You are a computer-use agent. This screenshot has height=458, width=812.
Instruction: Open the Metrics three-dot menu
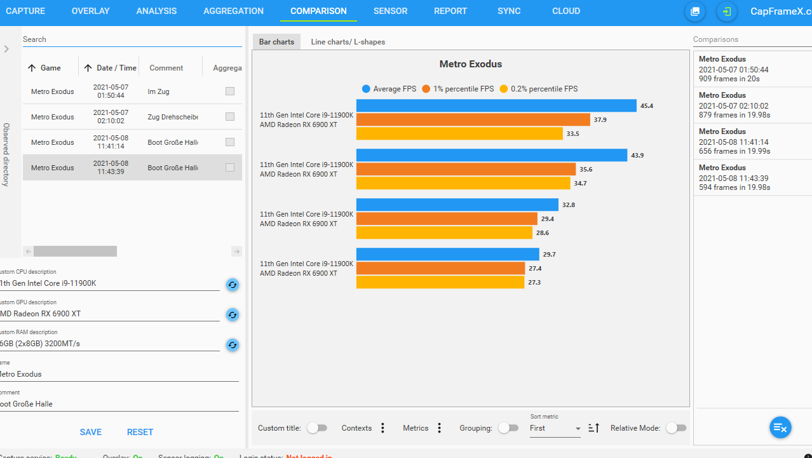[x=439, y=428]
